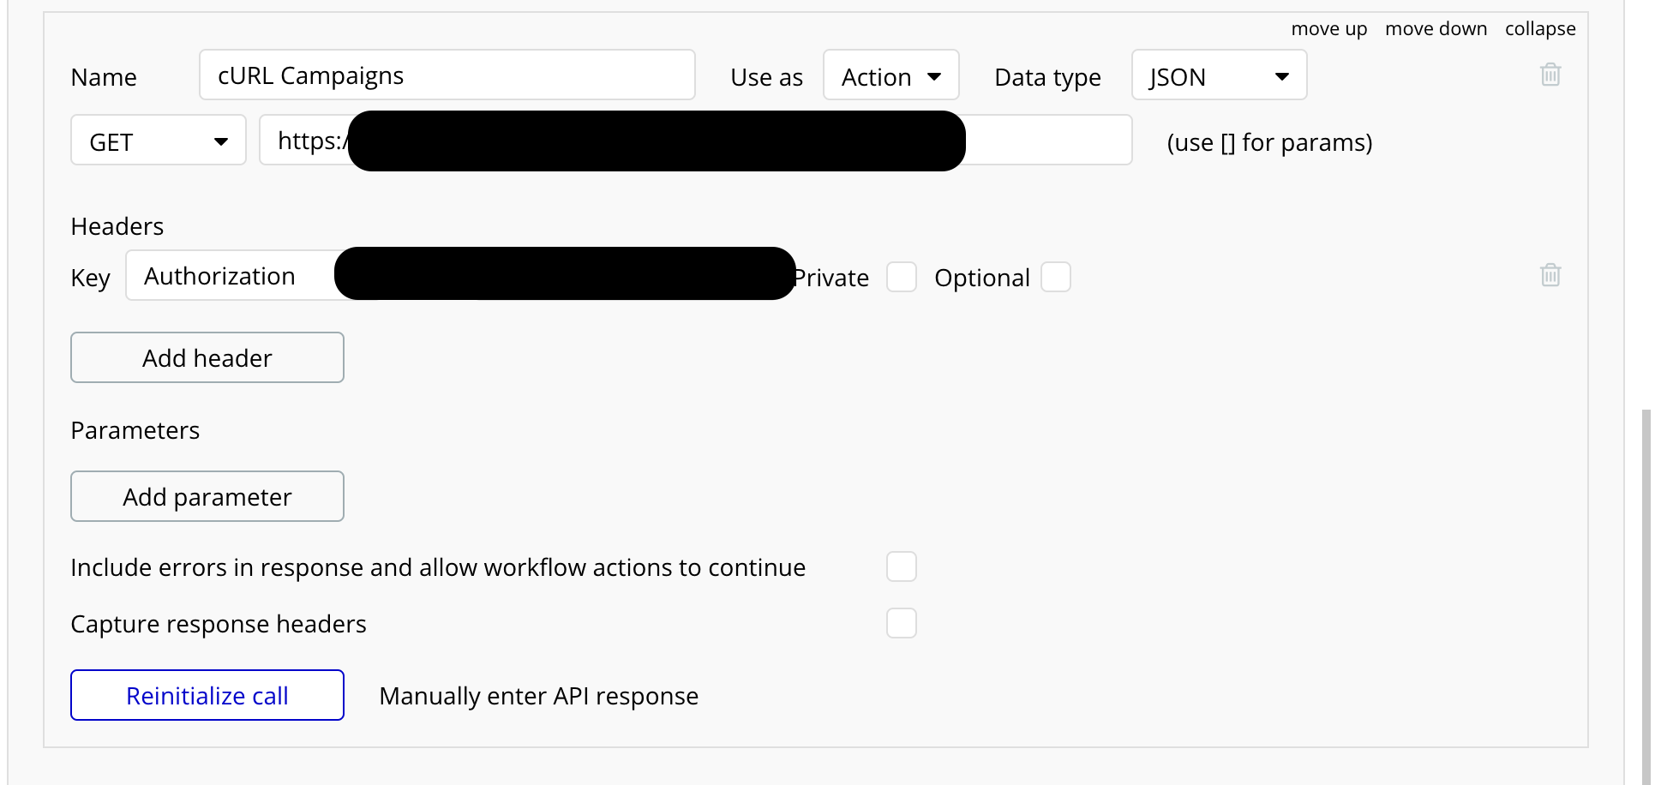This screenshot has height=785, width=1661.
Task: Click the vertical scrollbar thumb
Action: 1646,596
